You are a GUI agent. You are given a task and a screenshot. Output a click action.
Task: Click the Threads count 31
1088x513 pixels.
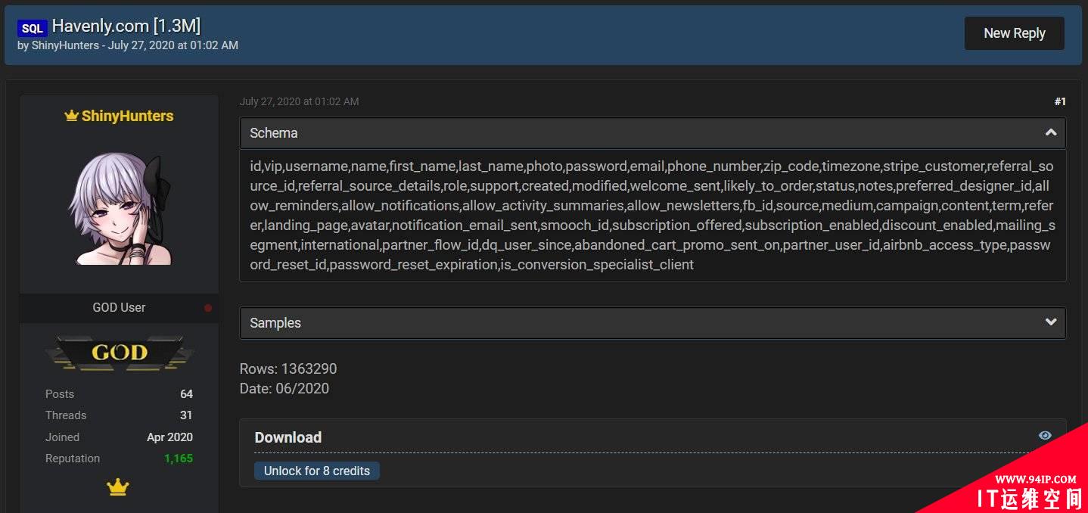pos(186,415)
